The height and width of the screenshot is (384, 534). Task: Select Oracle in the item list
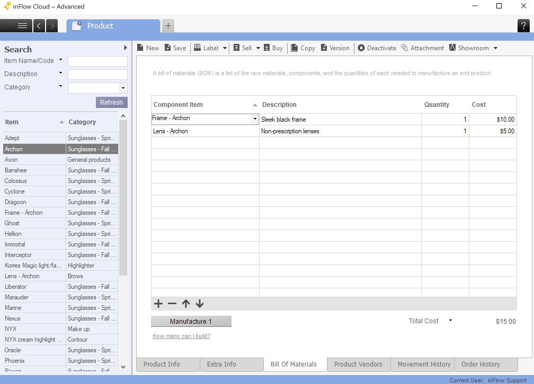pos(60,350)
